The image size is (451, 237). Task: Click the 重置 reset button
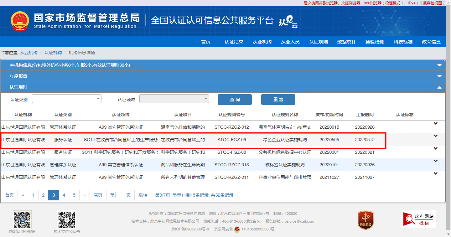coord(278,100)
